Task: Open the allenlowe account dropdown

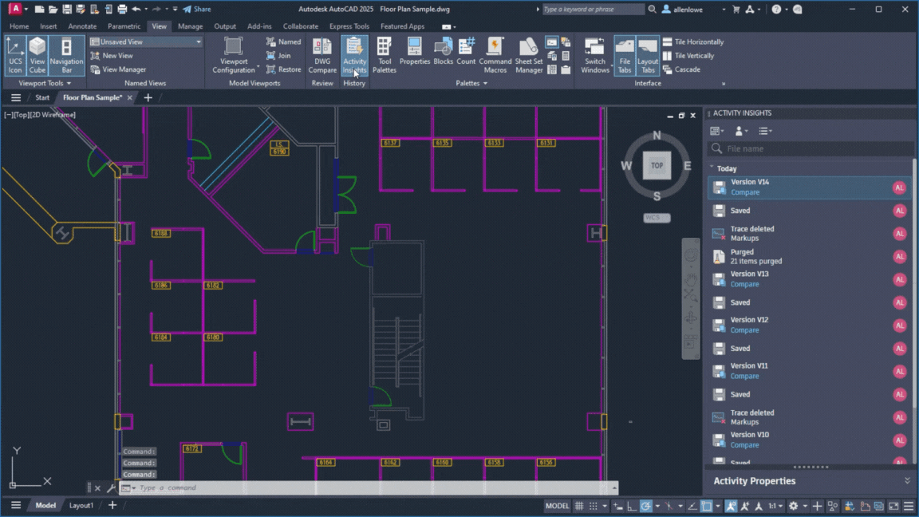Action: click(724, 10)
